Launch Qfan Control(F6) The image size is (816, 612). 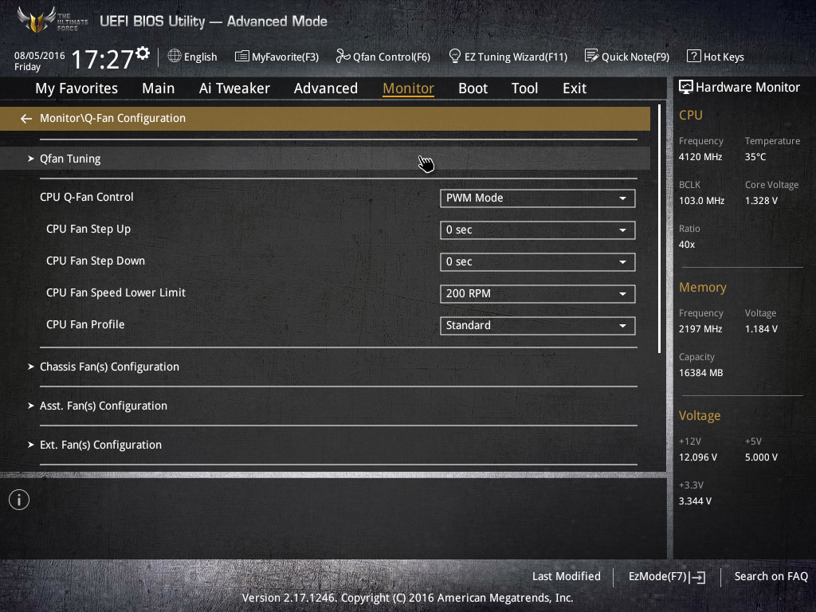point(392,57)
